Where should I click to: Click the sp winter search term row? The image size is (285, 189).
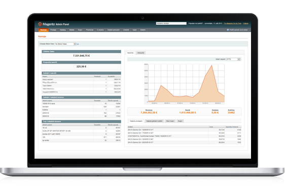click(82, 140)
